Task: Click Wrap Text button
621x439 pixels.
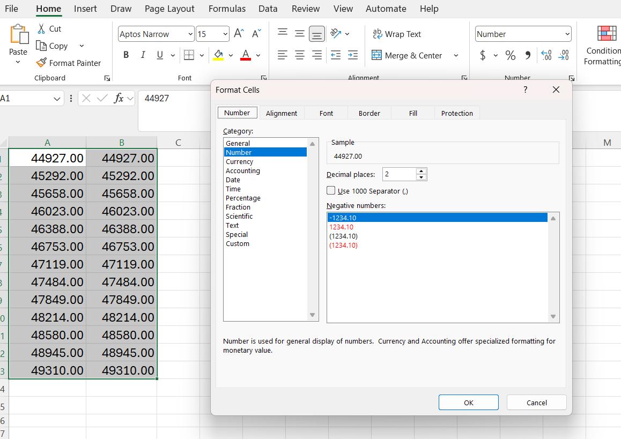Action: point(396,34)
